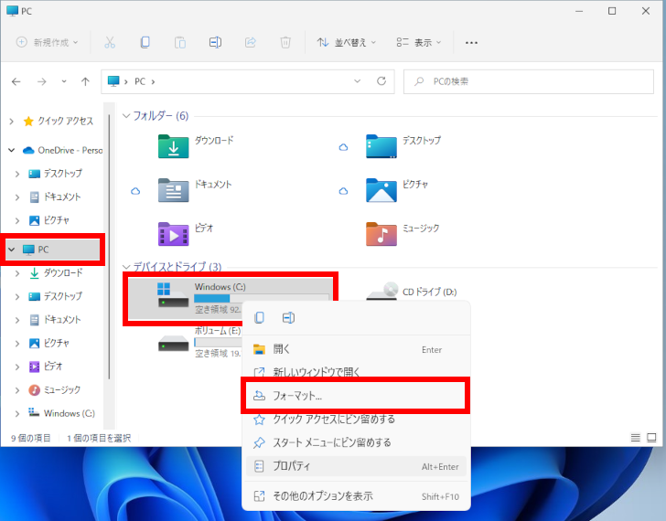Select the Windows (C:) drive in main pane
Image resolution: width=666 pixels, height=521 pixels.
231,299
